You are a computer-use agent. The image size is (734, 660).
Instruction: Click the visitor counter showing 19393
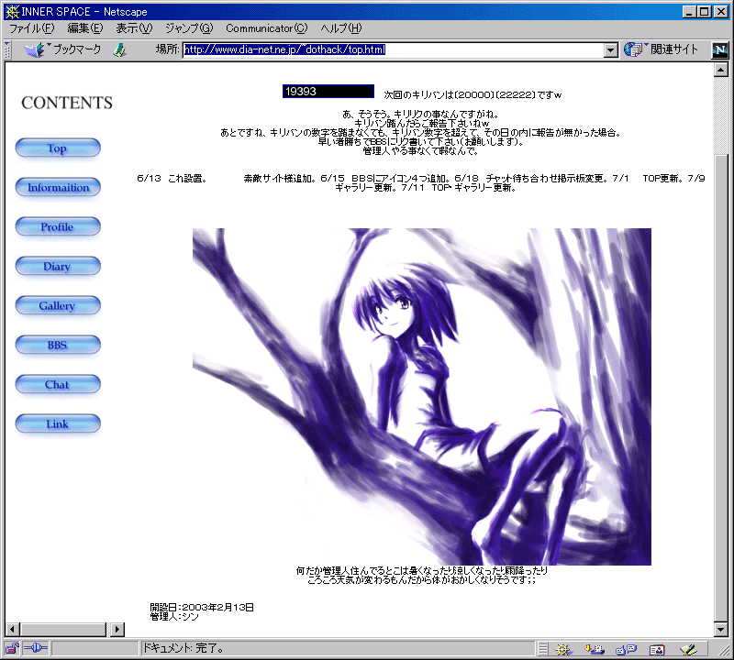pyautogui.click(x=328, y=92)
